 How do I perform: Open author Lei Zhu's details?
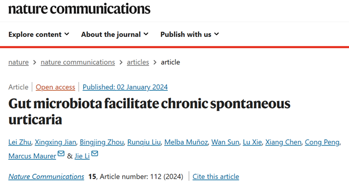click(20, 142)
